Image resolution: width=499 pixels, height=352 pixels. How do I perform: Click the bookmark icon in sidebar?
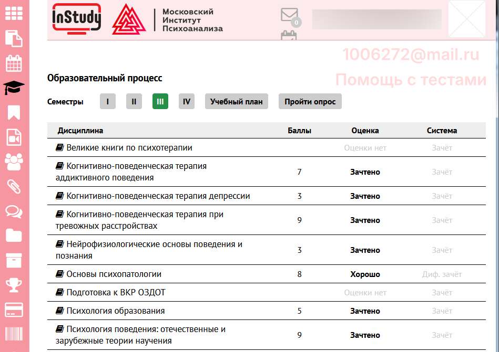point(14,113)
